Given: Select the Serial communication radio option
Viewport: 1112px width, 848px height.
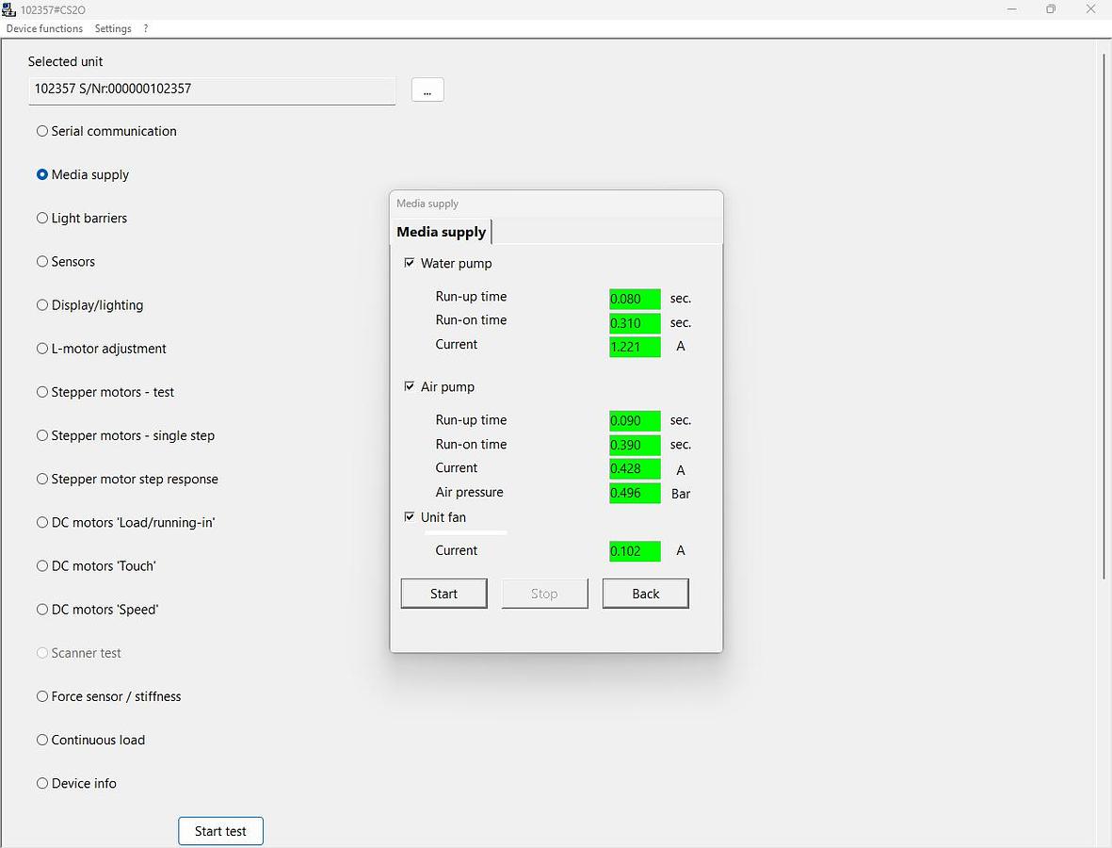Looking at the screenshot, I should click(42, 131).
